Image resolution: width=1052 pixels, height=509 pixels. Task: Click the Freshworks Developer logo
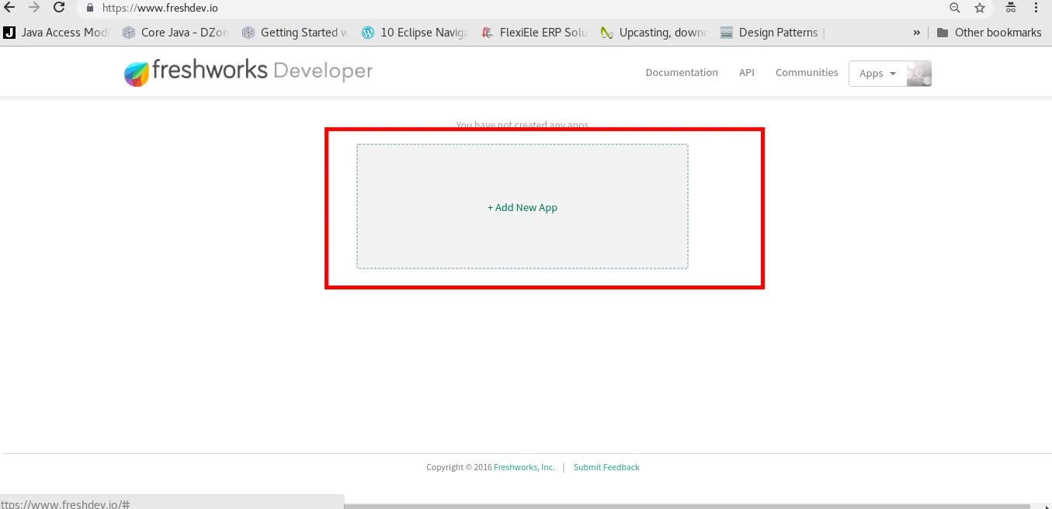pos(248,71)
